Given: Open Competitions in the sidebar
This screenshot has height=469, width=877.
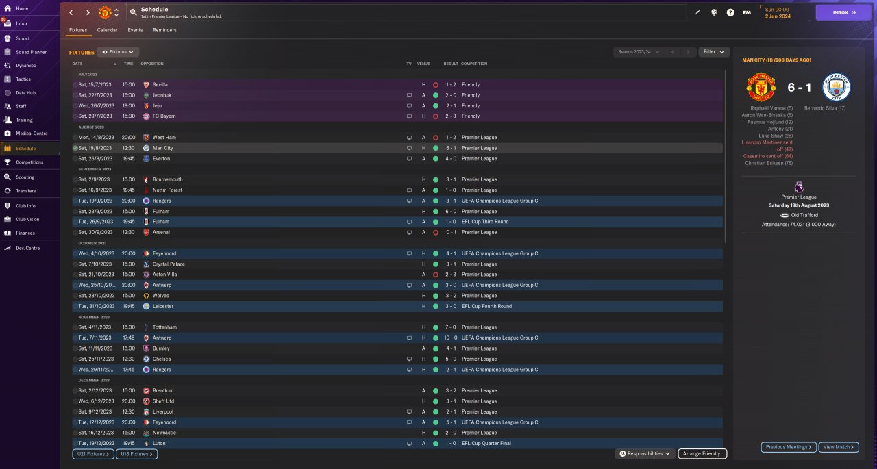Looking at the screenshot, I should 29,162.
